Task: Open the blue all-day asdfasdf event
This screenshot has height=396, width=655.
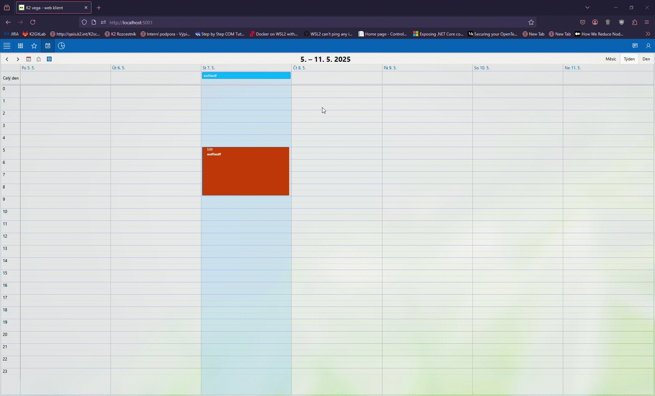Action: [x=246, y=75]
